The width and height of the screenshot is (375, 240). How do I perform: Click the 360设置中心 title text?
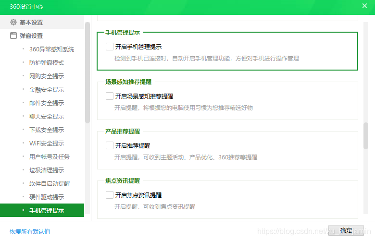pyautogui.click(x=26, y=6)
